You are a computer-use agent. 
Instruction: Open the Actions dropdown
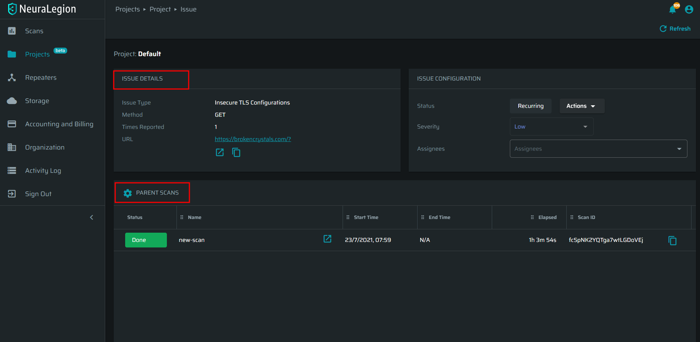[x=582, y=106]
